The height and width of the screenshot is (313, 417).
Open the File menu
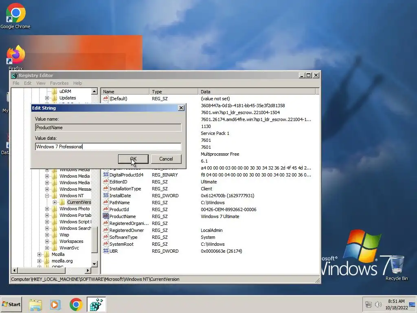16,83
